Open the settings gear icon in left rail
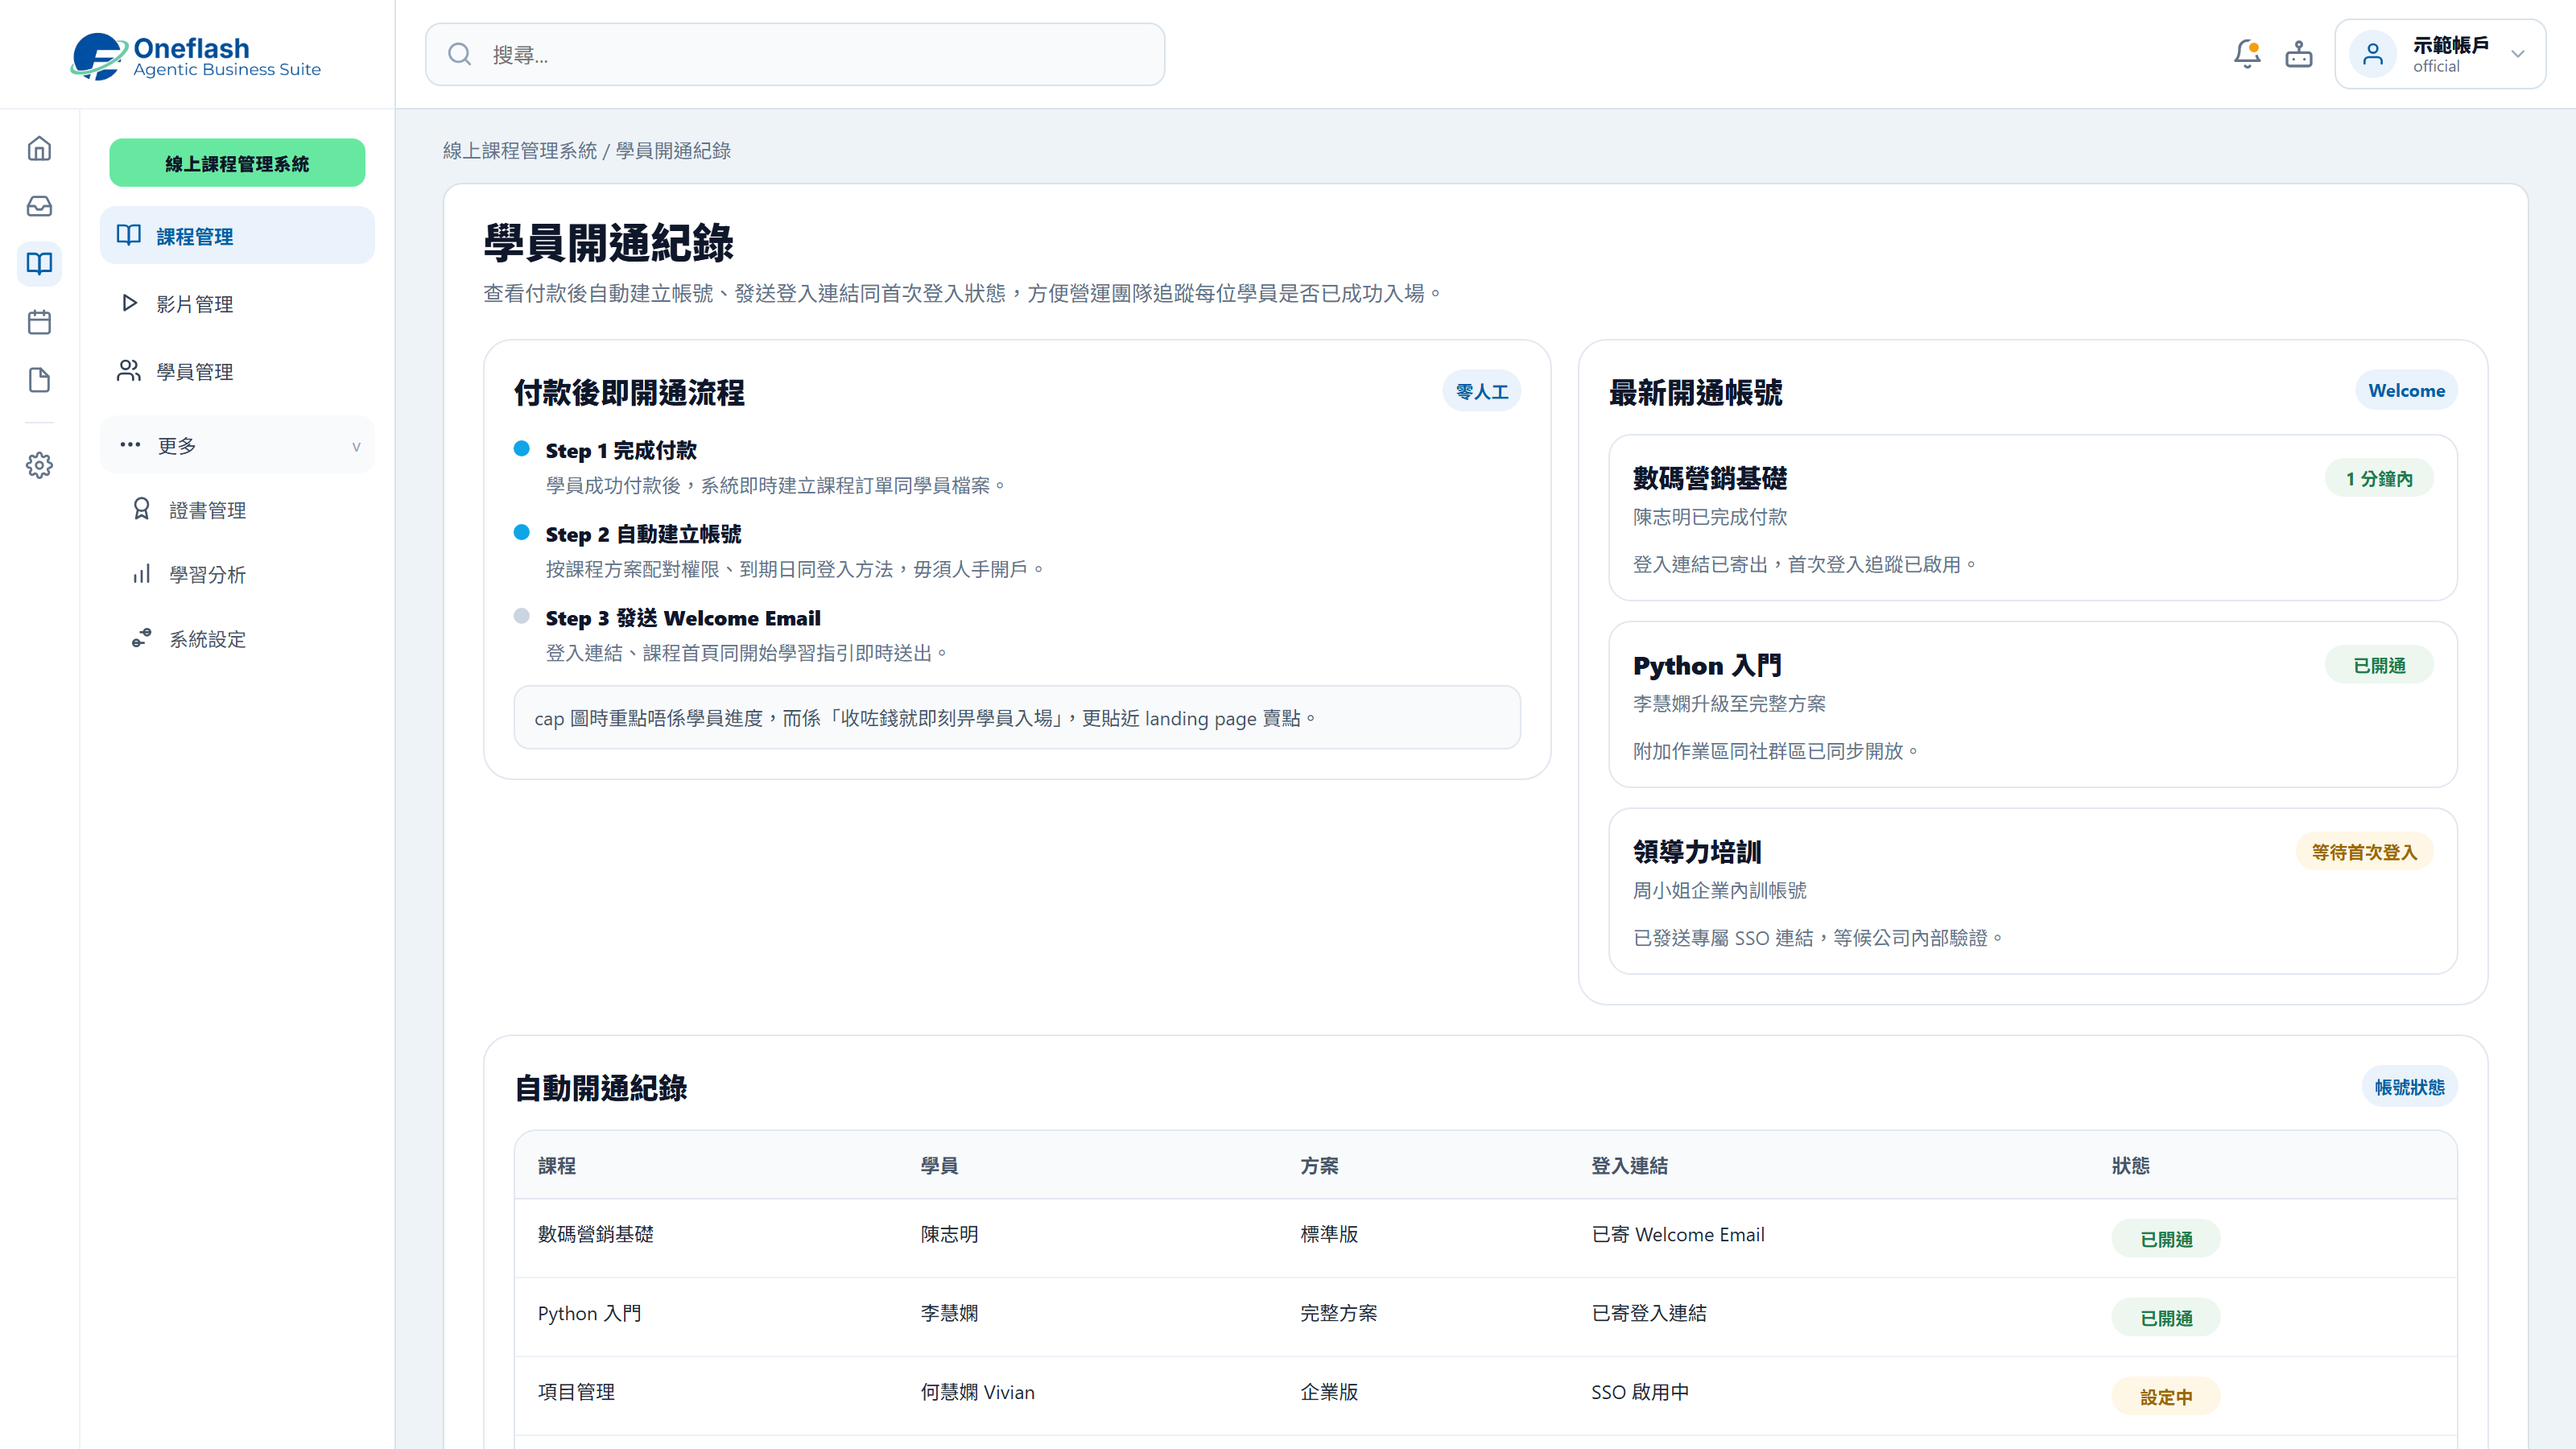Image resolution: width=2576 pixels, height=1449 pixels. pos(39,465)
